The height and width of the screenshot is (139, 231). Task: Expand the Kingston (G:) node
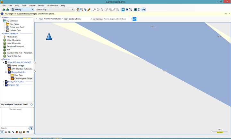coord(4,85)
